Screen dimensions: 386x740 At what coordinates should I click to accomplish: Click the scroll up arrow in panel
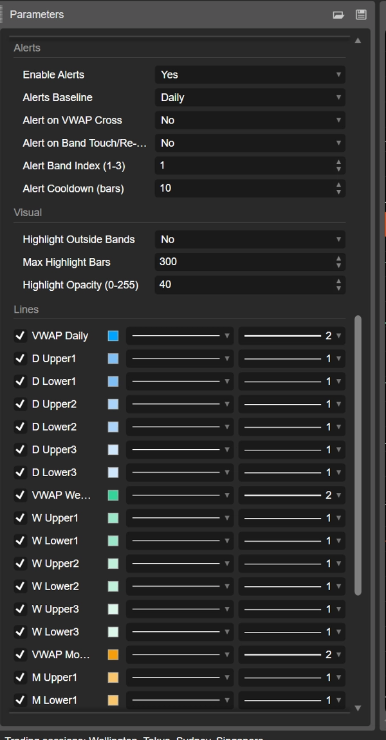(358, 41)
